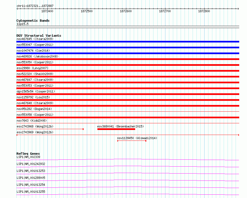247x198 pixels.
Task: Select esv29980 (Levy2007) label
Action: (32, 68)
